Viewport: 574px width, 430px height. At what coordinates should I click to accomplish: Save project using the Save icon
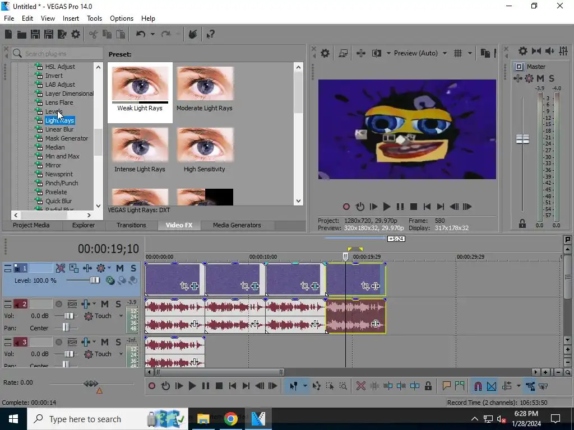[35, 34]
